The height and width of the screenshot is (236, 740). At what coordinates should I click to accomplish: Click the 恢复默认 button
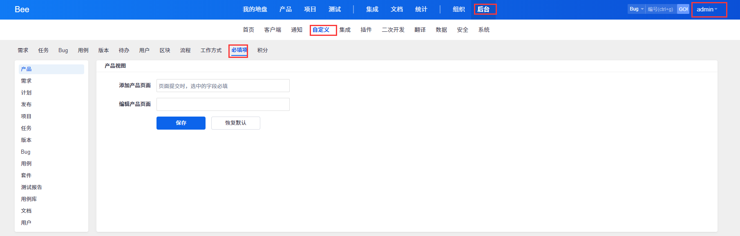(x=236, y=123)
